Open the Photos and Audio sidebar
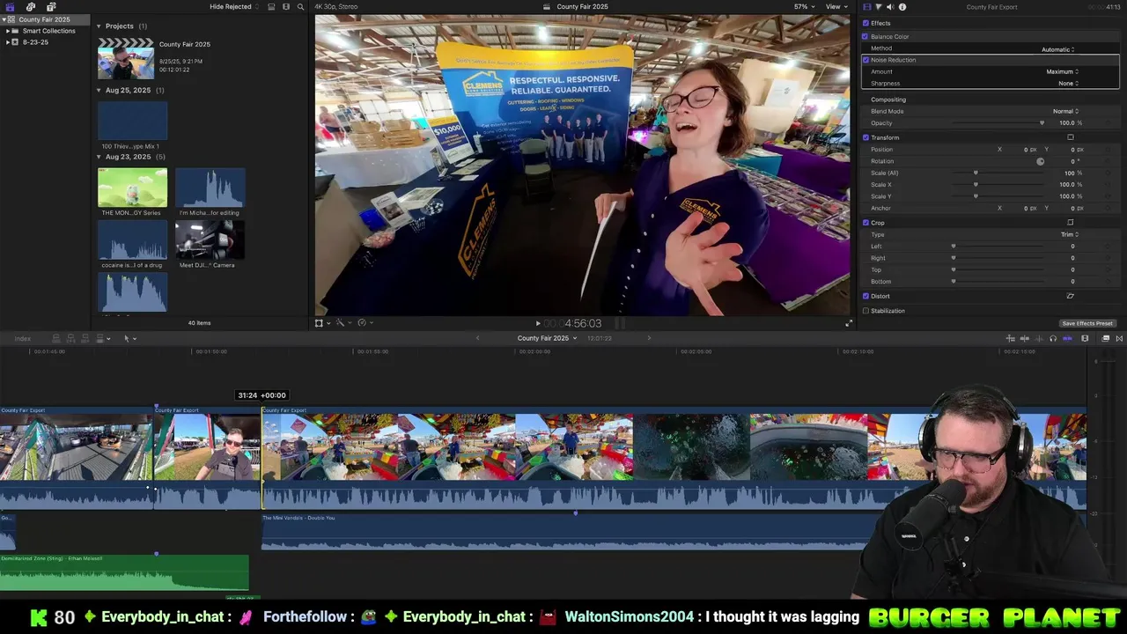The width and height of the screenshot is (1127, 634). tap(31, 6)
